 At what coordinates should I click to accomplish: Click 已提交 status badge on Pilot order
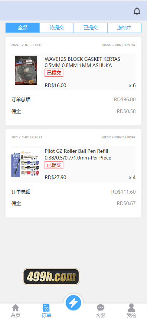[x=54, y=165]
